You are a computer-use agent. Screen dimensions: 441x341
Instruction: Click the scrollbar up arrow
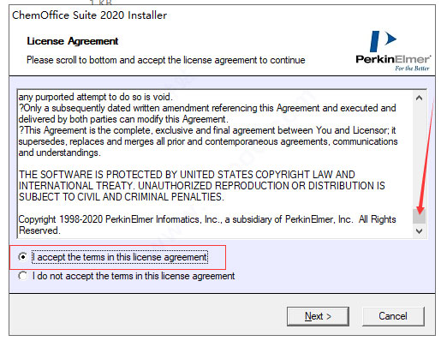[x=419, y=98]
